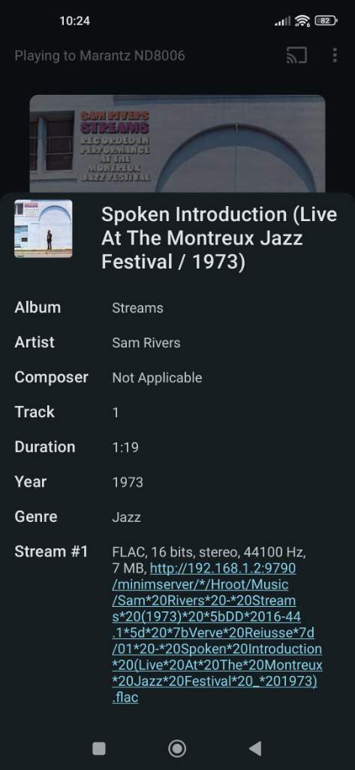This screenshot has height=770, width=355.
Task: Tap the clock showing 10:24
Action: pos(74,20)
